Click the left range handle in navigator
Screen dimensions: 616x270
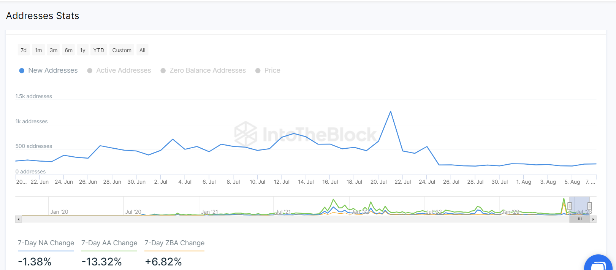569,206
